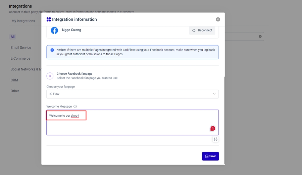
Task: Open the curly braces variable inserter
Action: point(215,139)
